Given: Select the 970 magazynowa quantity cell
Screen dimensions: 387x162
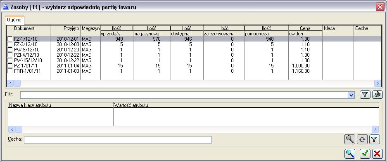Looking at the screenshot, I should point(156,39).
